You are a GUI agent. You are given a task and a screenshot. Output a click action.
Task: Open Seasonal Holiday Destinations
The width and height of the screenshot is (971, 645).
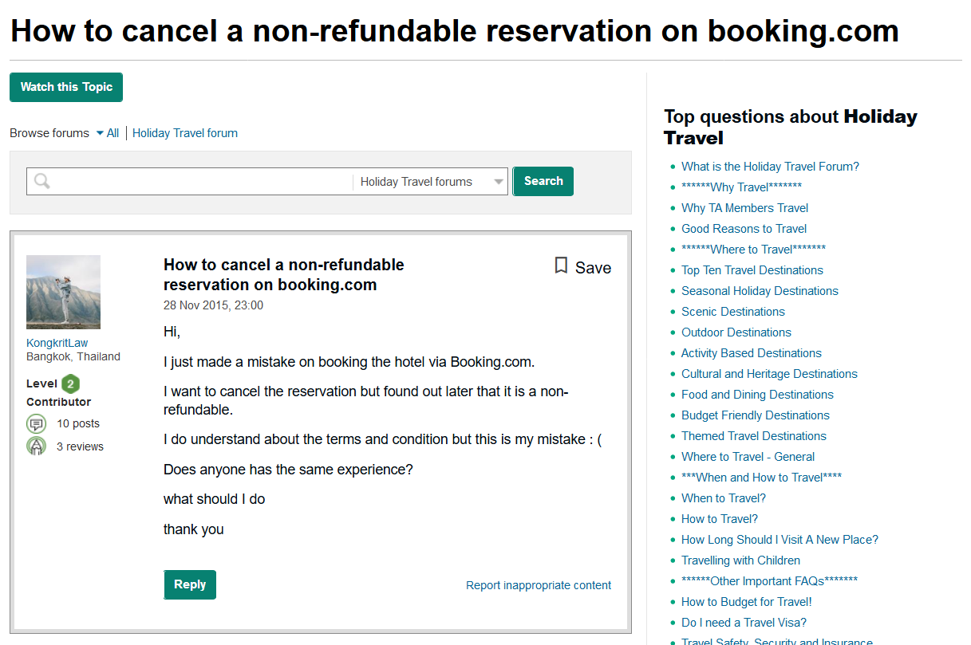coord(760,291)
